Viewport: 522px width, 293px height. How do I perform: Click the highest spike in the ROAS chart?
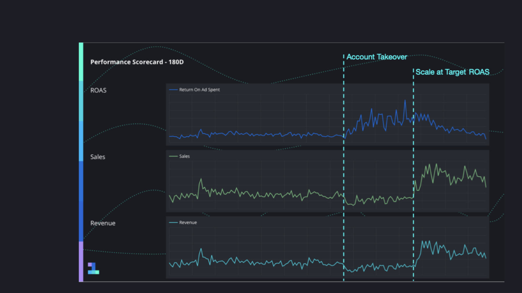coord(405,101)
